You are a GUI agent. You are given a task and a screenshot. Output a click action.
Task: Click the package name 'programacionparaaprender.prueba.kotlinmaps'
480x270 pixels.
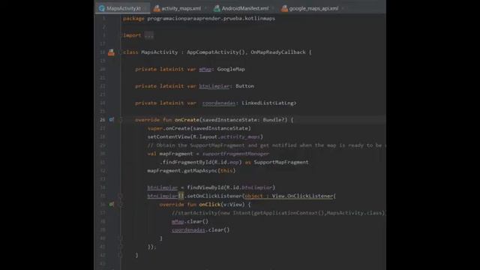(211, 18)
